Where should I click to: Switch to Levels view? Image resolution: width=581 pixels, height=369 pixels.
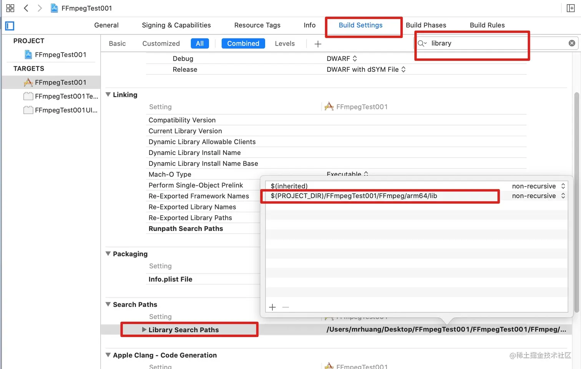(285, 43)
